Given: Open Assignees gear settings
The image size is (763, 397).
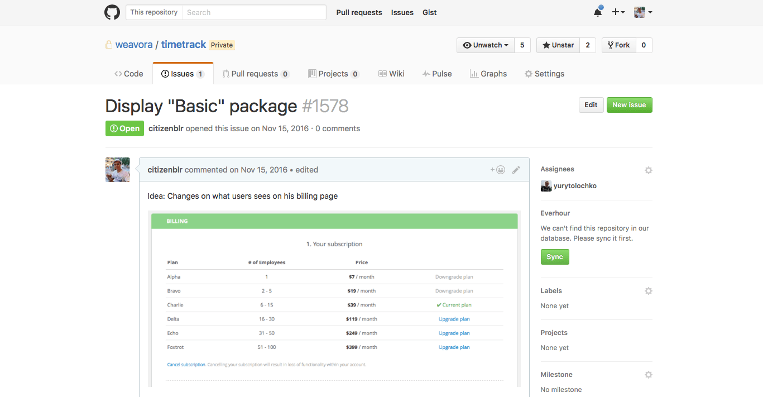Looking at the screenshot, I should pos(648,170).
